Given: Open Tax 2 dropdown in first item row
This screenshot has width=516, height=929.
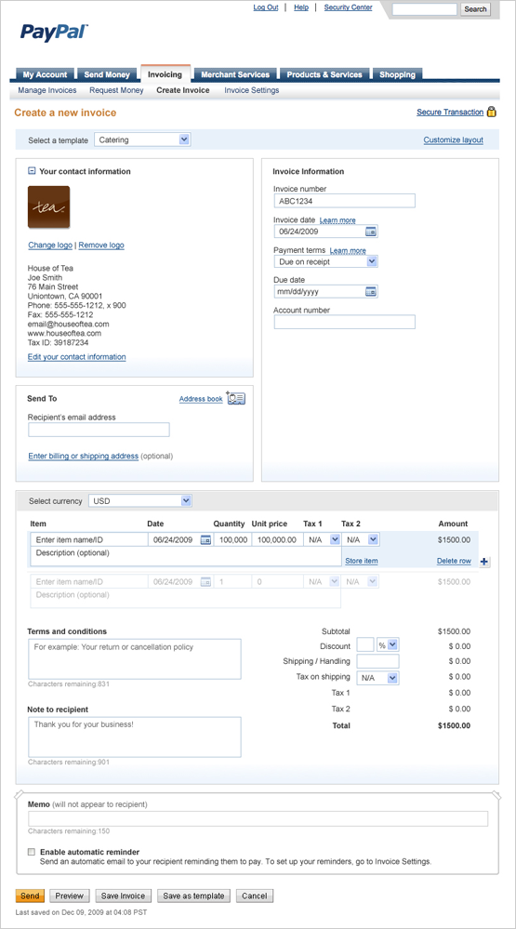Looking at the screenshot, I should pyautogui.click(x=361, y=539).
